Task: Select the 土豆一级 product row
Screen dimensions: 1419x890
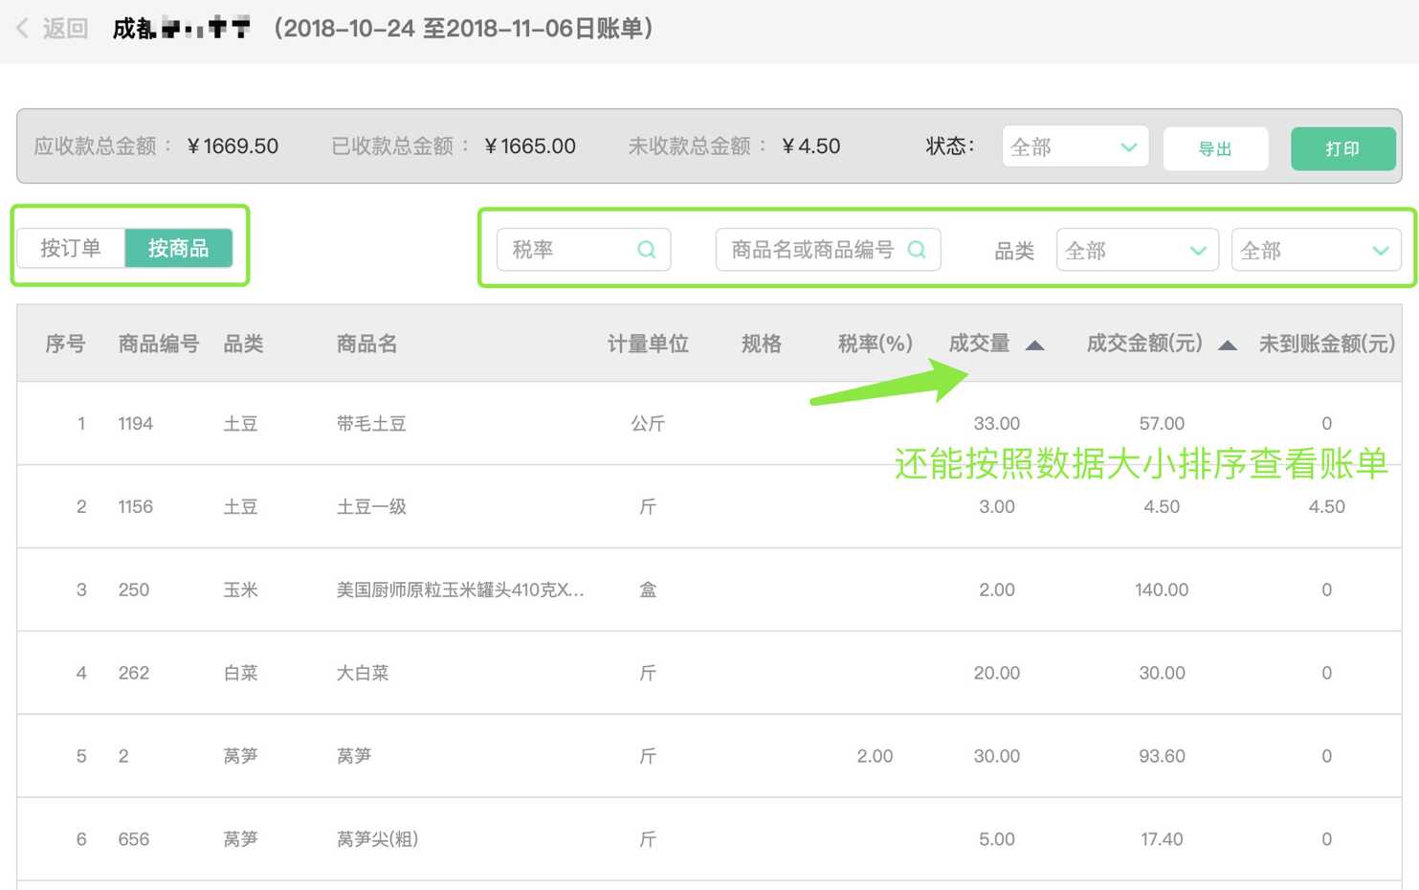Action: pos(371,507)
